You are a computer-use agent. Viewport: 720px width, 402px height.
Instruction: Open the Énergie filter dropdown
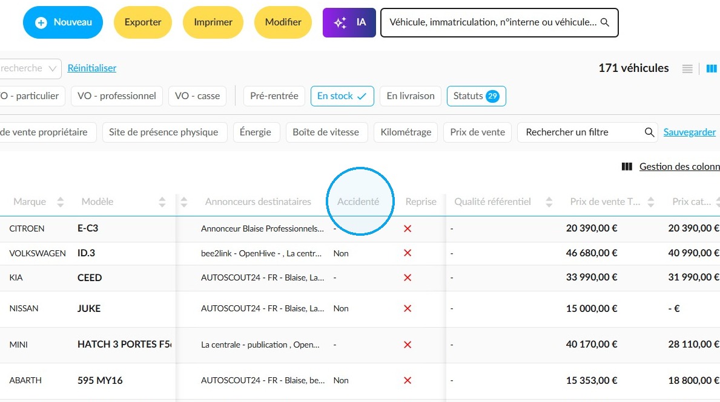click(256, 132)
